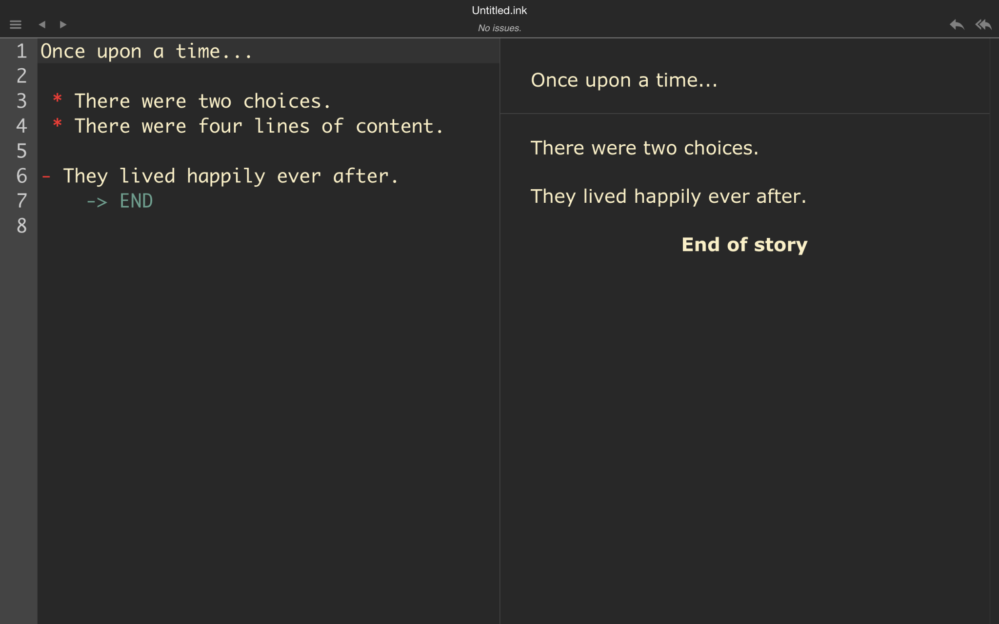Undo the last story step
The image size is (999, 624).
pos(957,24)
